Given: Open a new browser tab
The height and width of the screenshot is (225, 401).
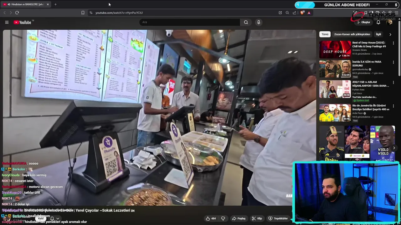Looking at the screenshot, I should coord(55,4).
